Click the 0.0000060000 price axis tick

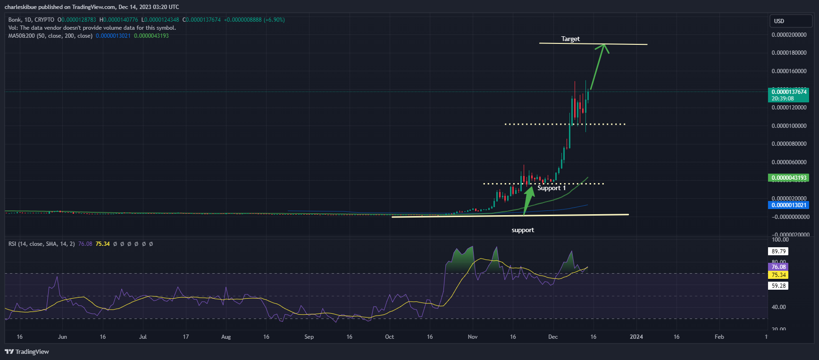tap(789, 162)
